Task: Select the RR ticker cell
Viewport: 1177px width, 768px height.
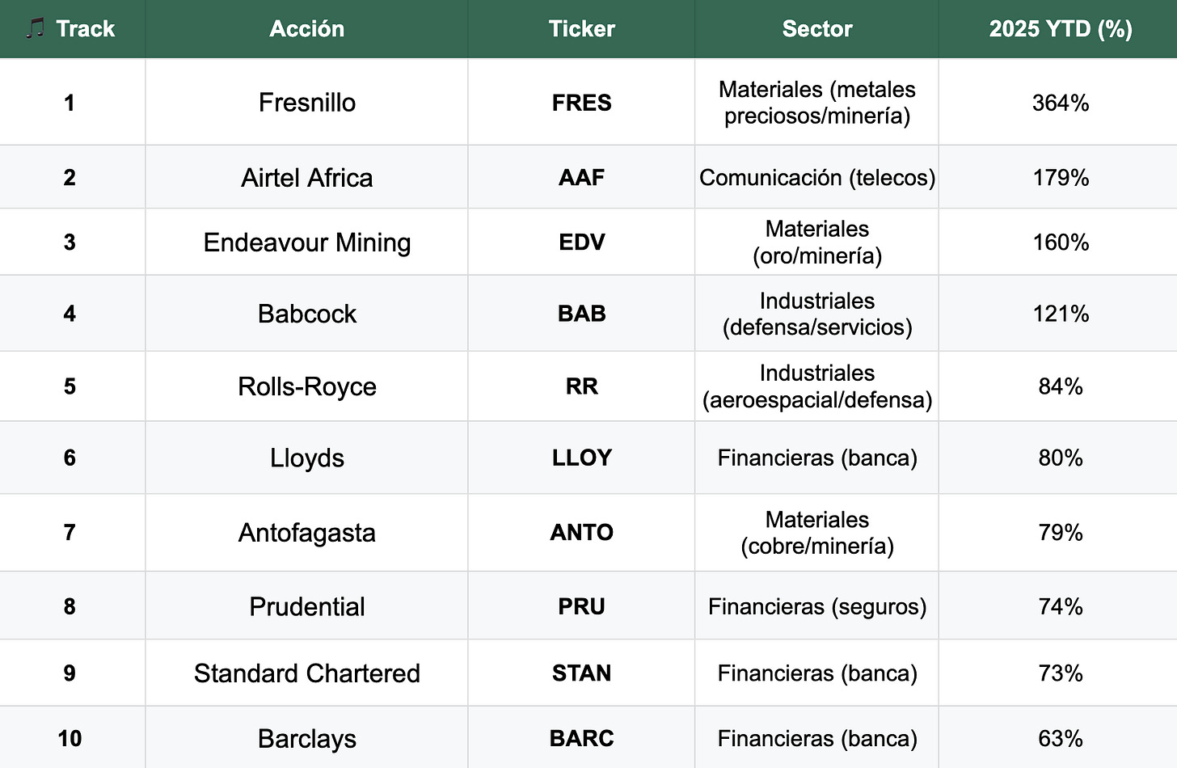Action: click(x=581, y=386)
